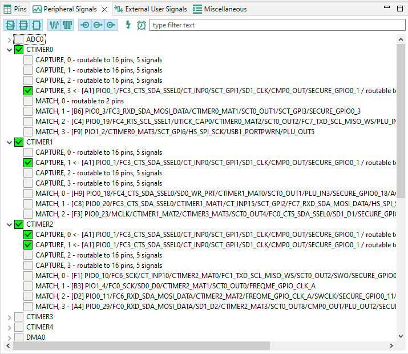This screenshot has height=354, width=408.
Task: Select CTIMER1 MATCH, 2 - [F3] PIO0_23 row
Action: click(x=216, y=214)
